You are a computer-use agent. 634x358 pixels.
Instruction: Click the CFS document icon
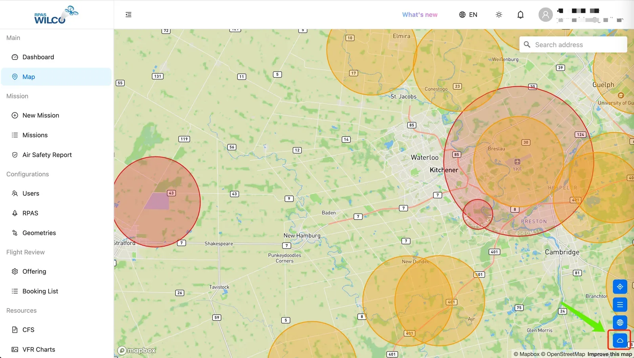tap(15, 330)
